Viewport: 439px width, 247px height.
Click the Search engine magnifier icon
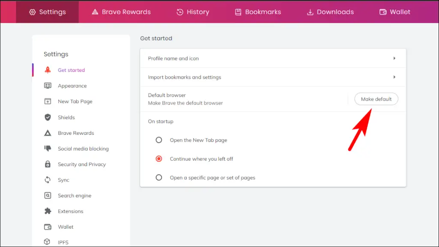tap(48, 195)
